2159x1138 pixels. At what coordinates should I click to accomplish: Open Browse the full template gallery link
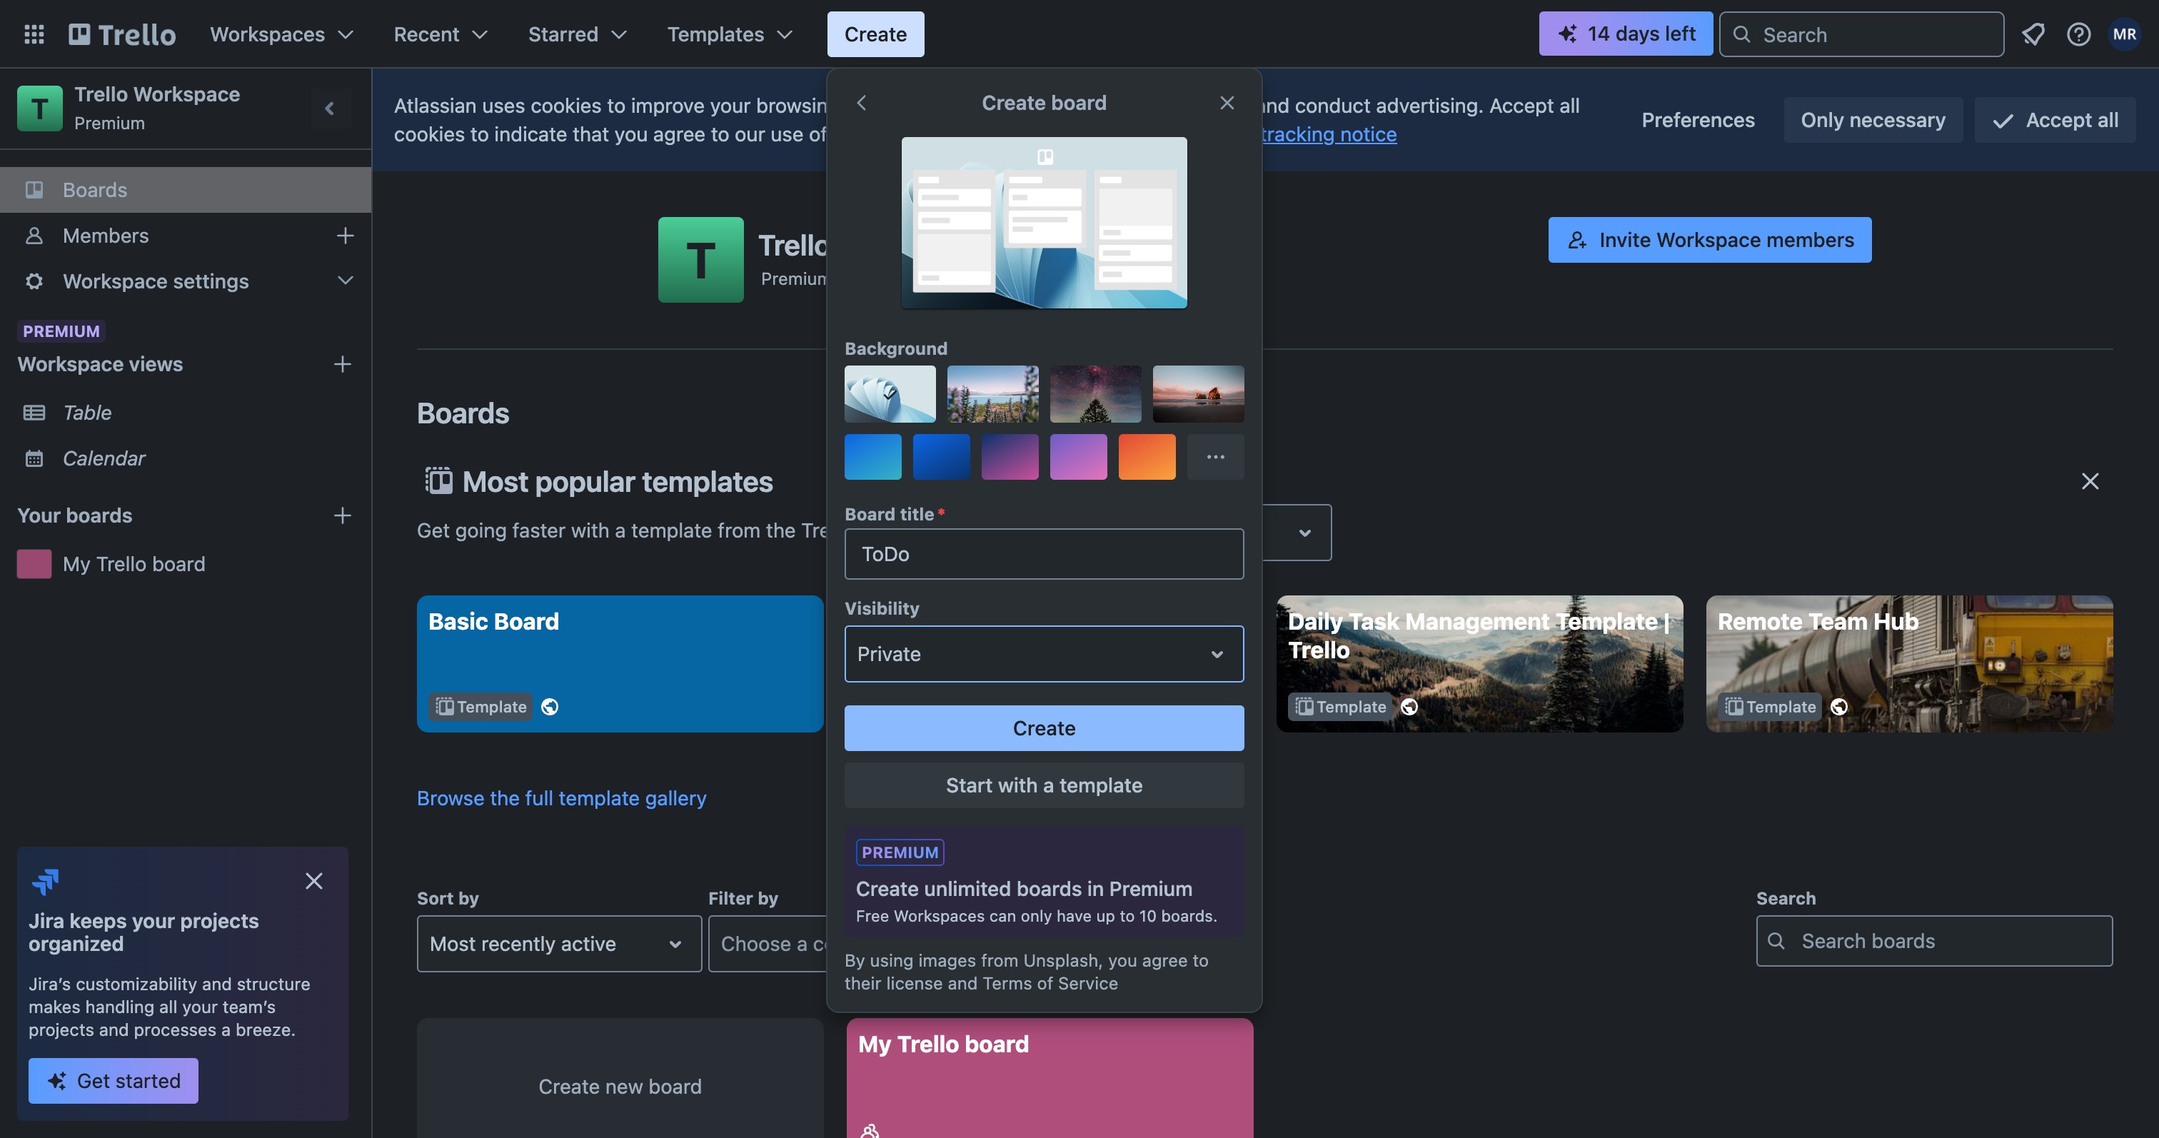(x=562, y=797)
